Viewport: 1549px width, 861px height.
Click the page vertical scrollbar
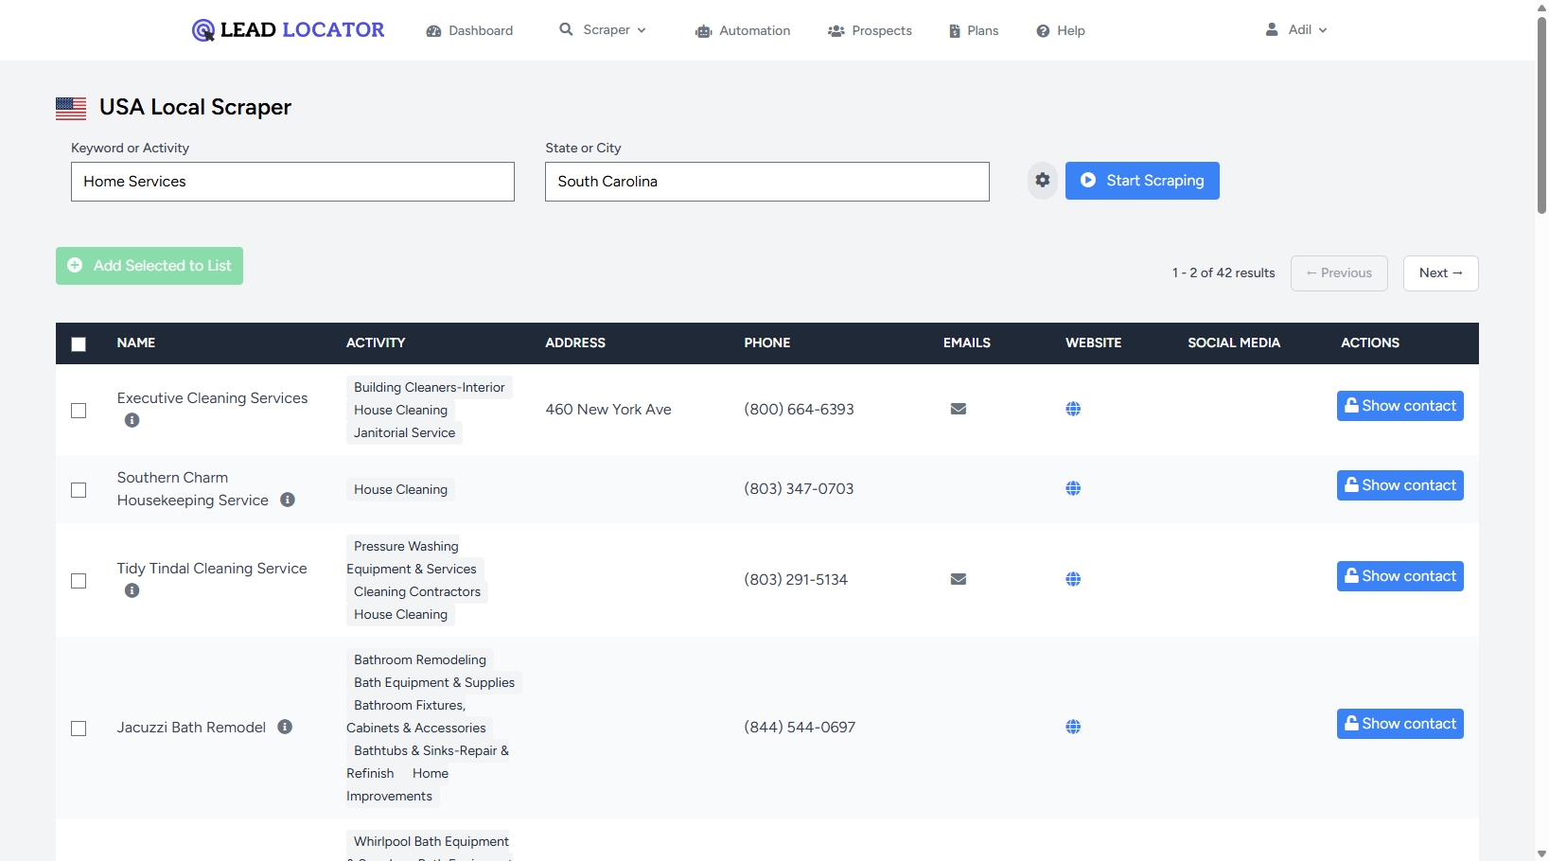[x=1541, y=114]
